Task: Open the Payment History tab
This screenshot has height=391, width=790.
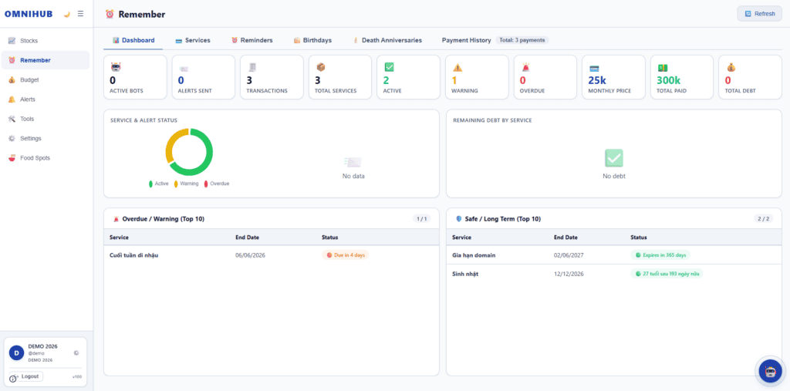Action: pos(466,40)
